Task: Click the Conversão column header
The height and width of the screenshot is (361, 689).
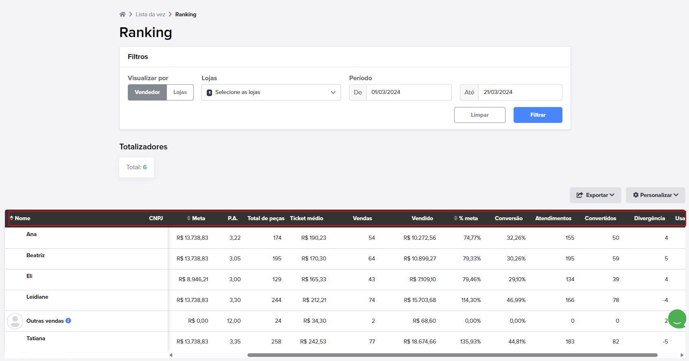Action: tap(509, 218)
